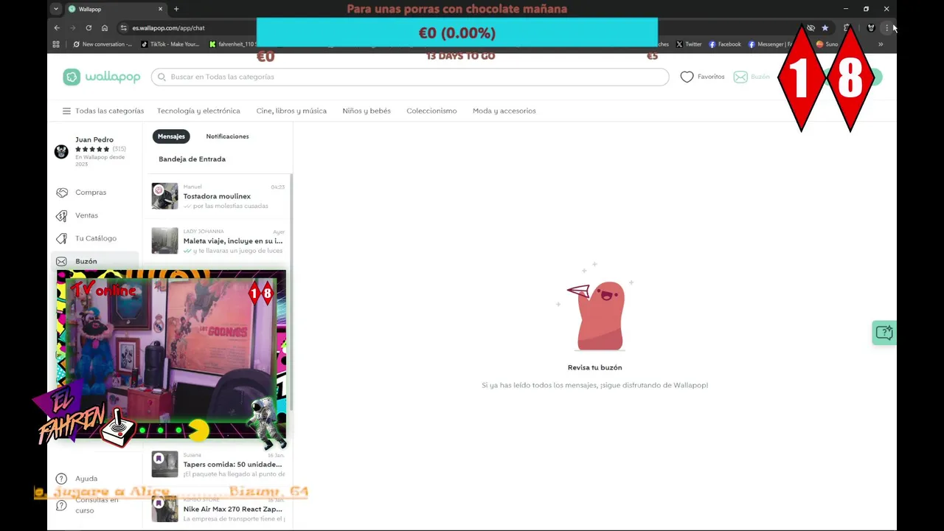Open Tostadora moulinex conversation
944x531 pixels.
tap(218, 196)
